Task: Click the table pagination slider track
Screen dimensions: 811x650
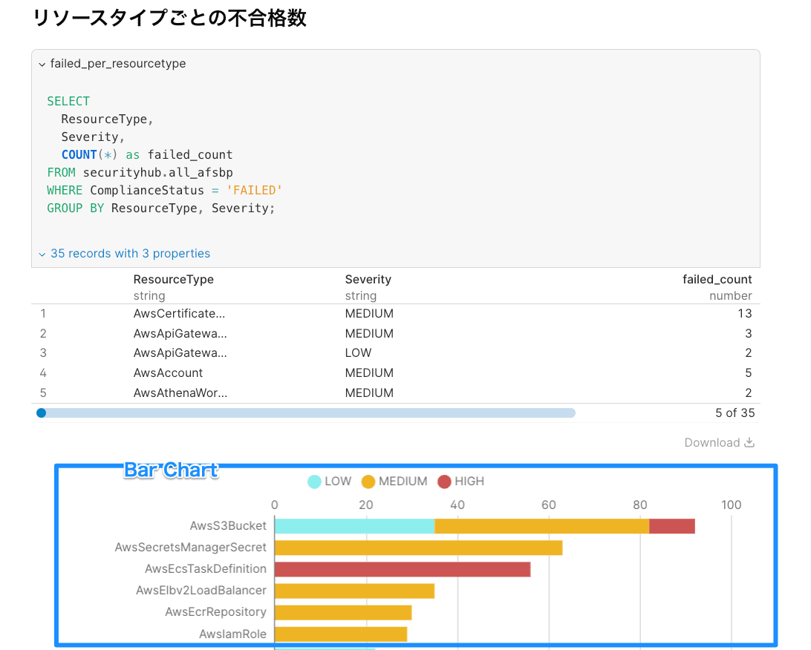Action: (306, 413)
